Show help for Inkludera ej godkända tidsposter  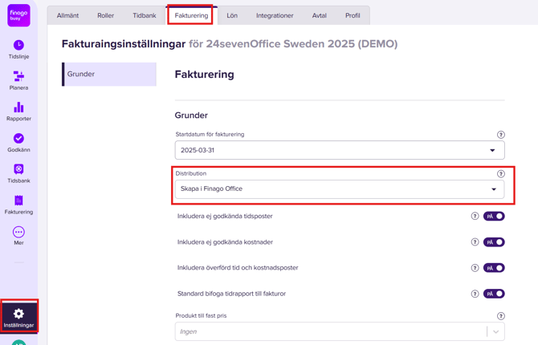pyautogui.click(x=475, y=216)
